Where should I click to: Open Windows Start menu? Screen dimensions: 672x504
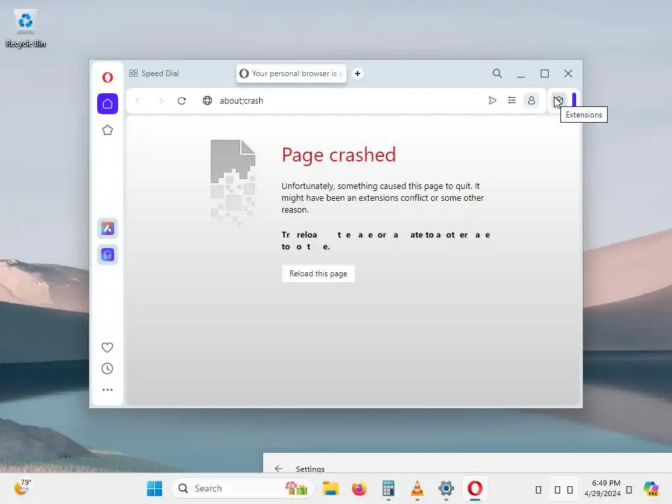pyautogui.click(x=155, y=488)
